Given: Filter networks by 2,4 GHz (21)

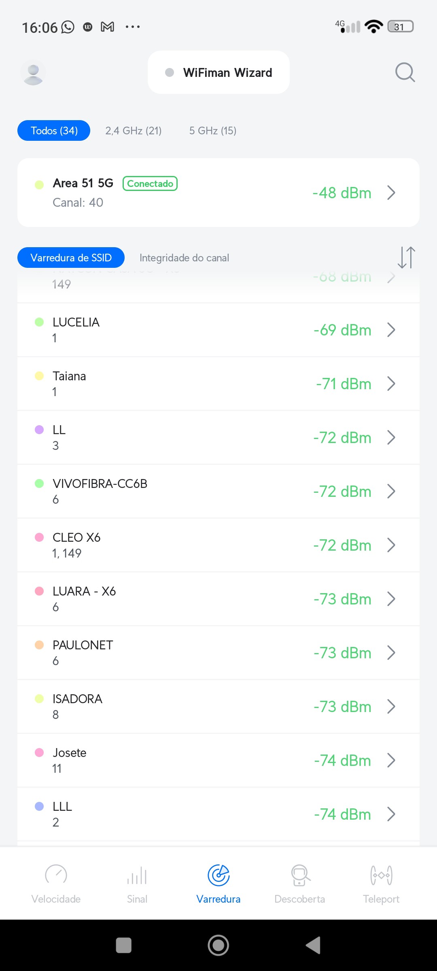Looking at the screenshot, I should (x=134, y=131).
